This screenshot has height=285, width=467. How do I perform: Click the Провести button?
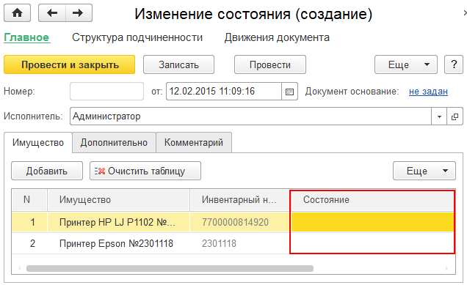coord(270,64)
